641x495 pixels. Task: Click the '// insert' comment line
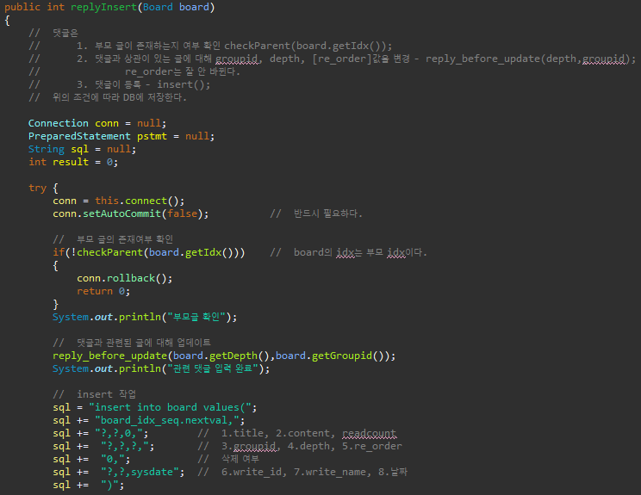[x=95, y=394]
